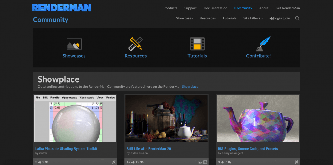Click the Showplace section heading
This screenshot has width=333, height=165.
[x=58, y=79]
